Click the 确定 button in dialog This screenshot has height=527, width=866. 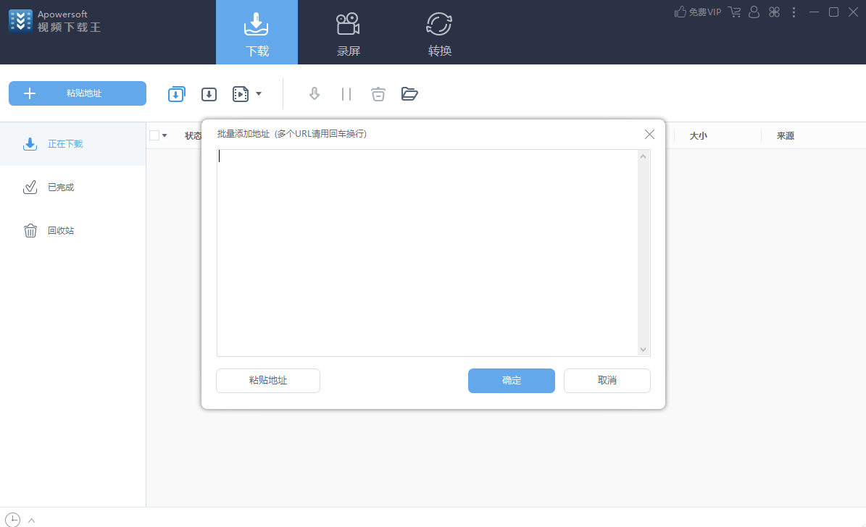click(x=512, y=381)
